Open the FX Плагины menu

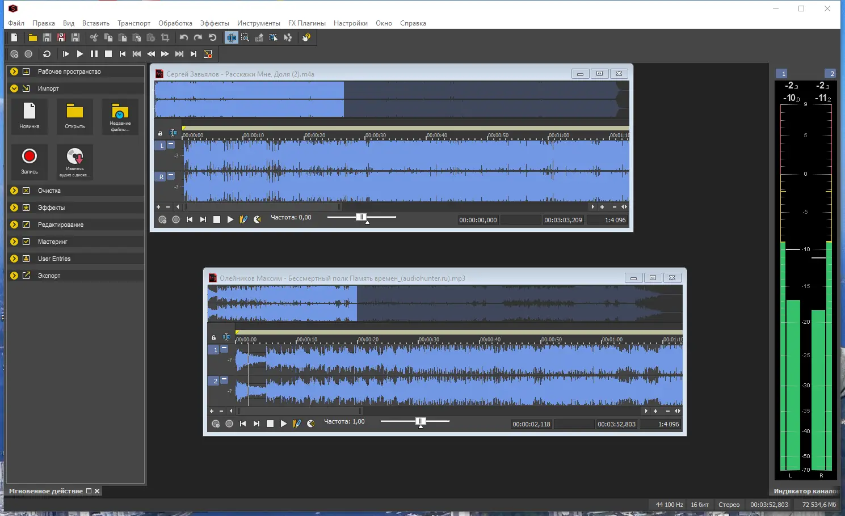307,23
